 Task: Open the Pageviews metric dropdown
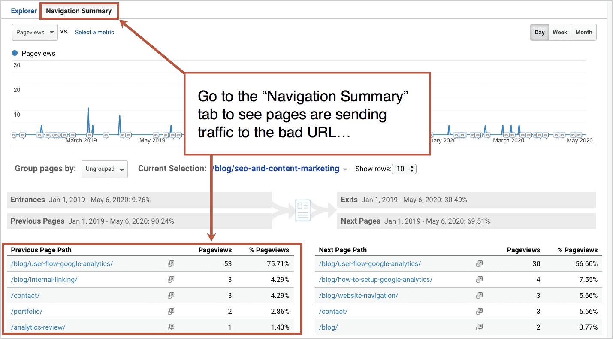[34, 32]
